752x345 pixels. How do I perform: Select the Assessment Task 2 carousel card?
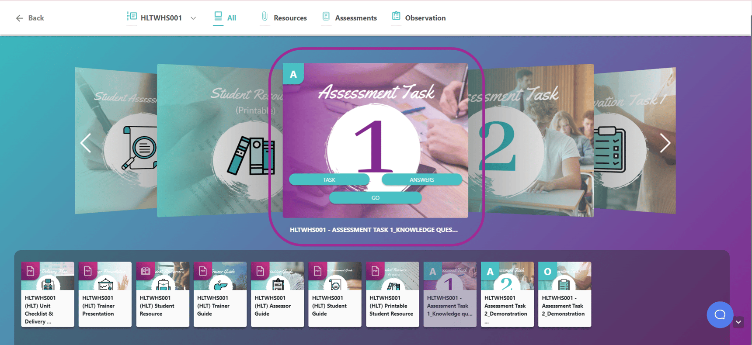(531, 141)
